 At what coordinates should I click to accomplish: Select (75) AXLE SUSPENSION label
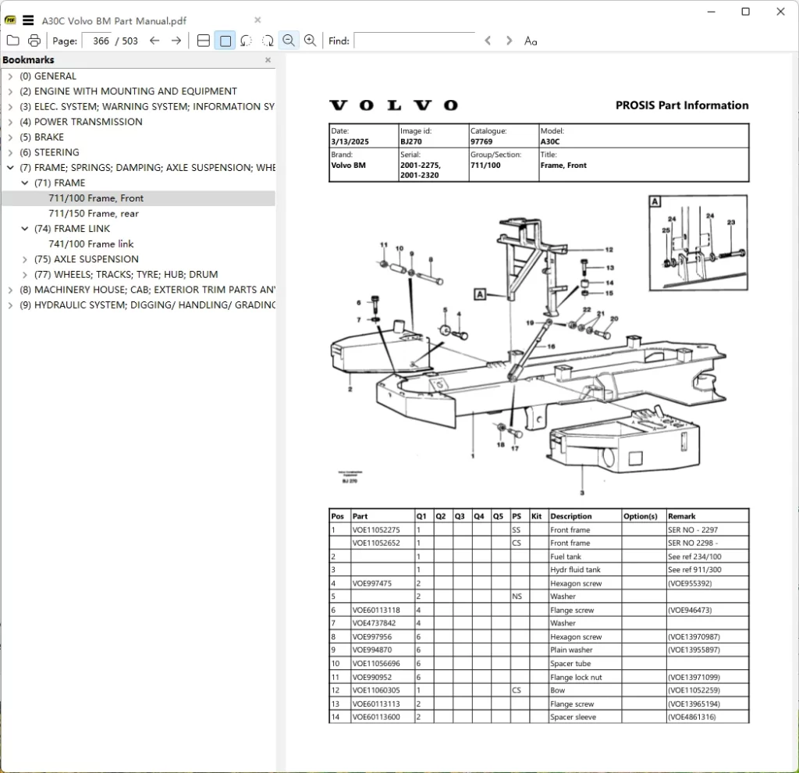pos(87,259)
